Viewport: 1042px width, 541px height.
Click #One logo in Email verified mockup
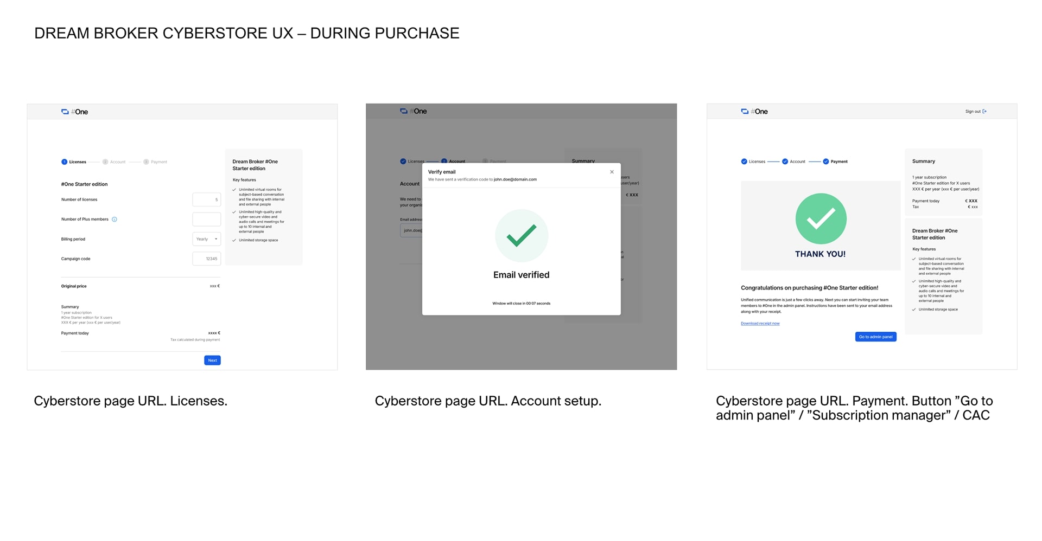pyautogui.click(x=414, y=111)
